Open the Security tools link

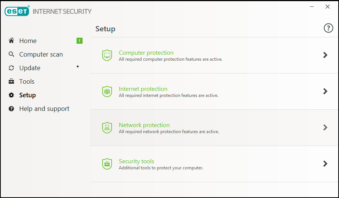[x=137, y=161]
